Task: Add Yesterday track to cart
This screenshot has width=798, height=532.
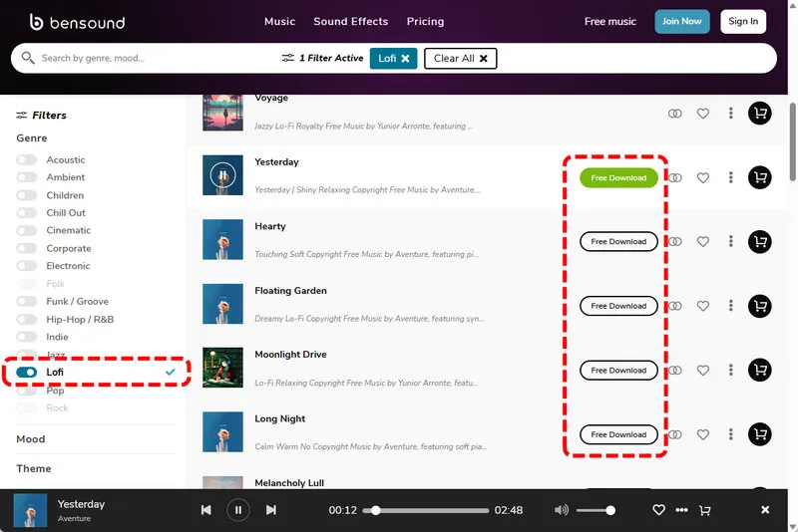Action: click(760, 177)
